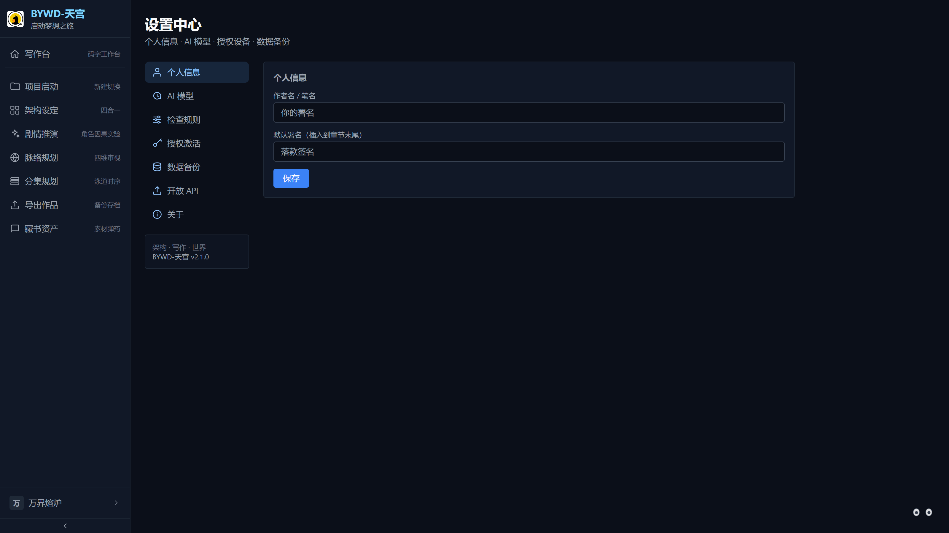Go to 剧情推演 in the sidebar

coord(65,134)
